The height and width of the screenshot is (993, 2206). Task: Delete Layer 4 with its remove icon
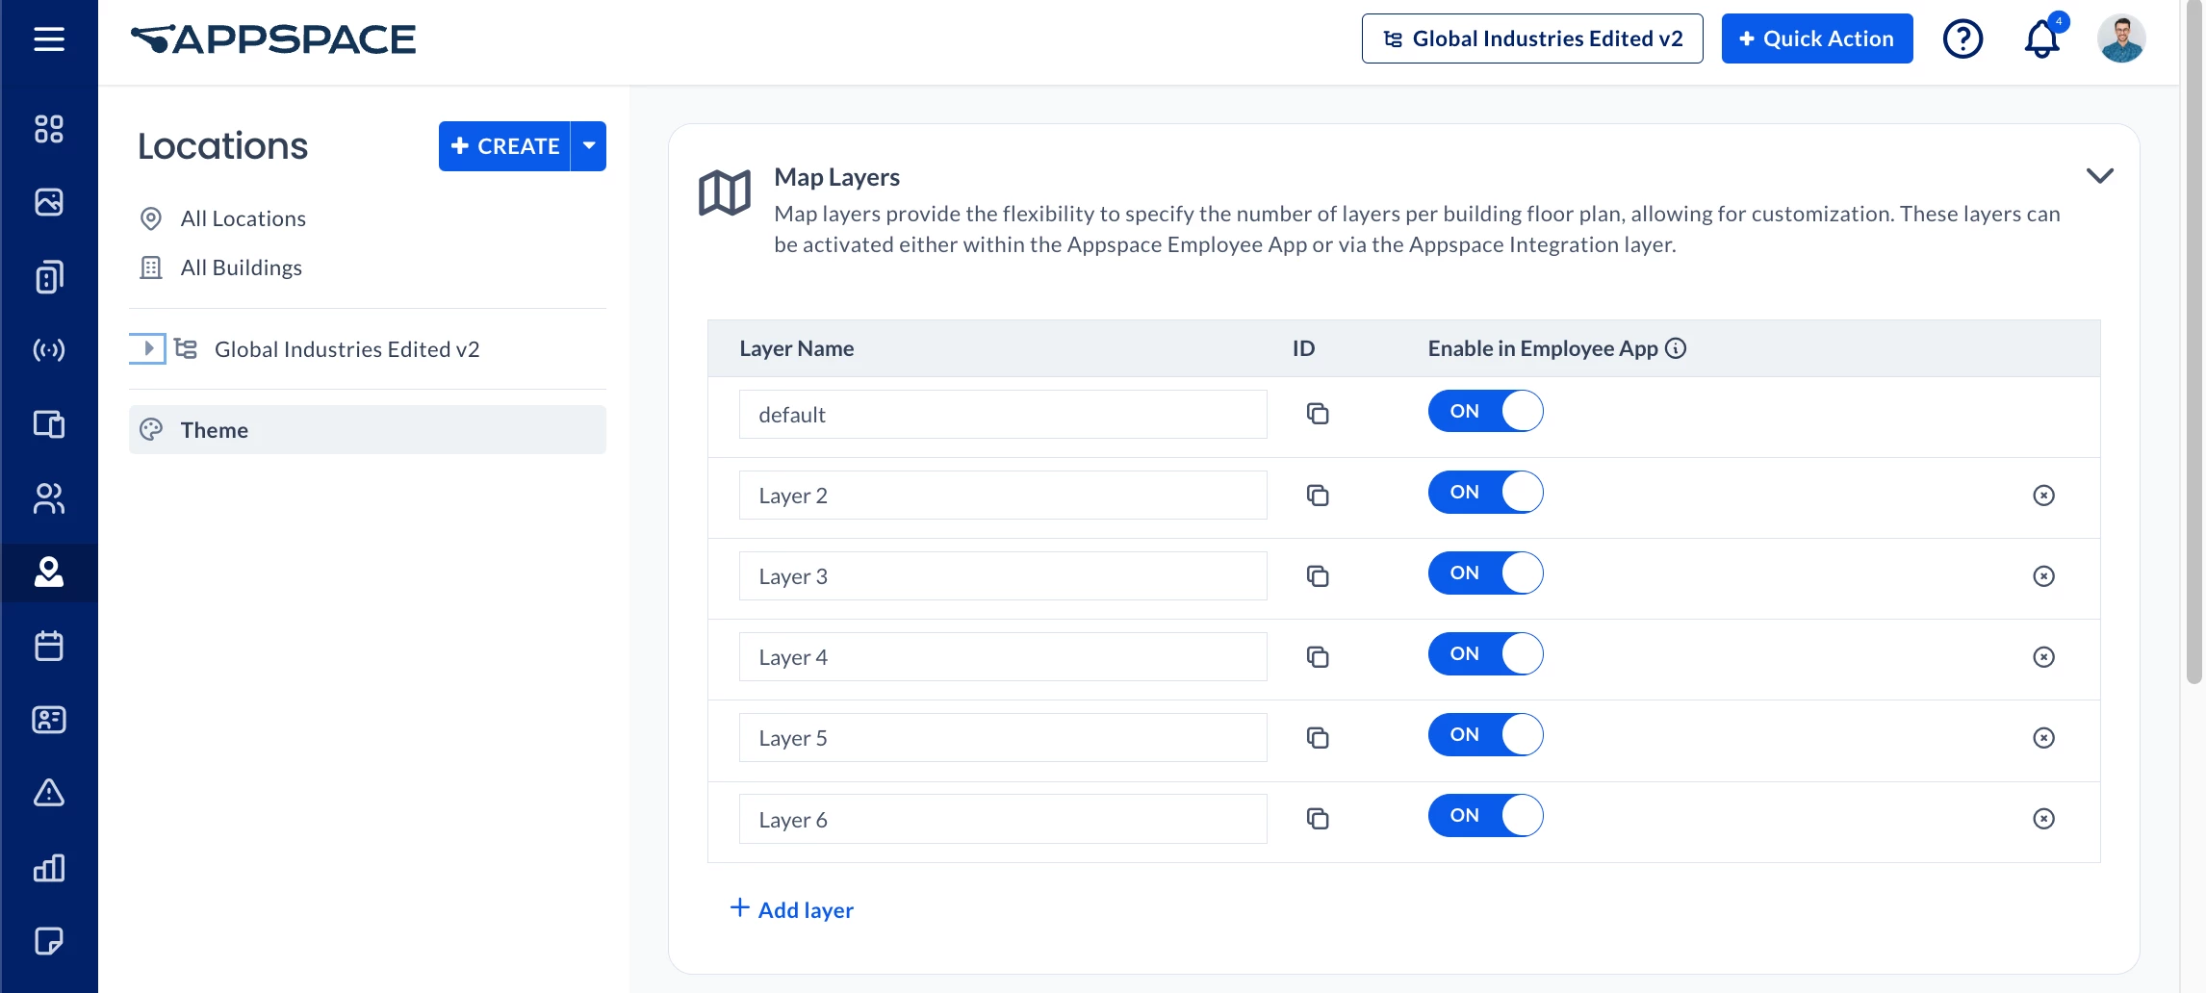[x=2043, y=657]
